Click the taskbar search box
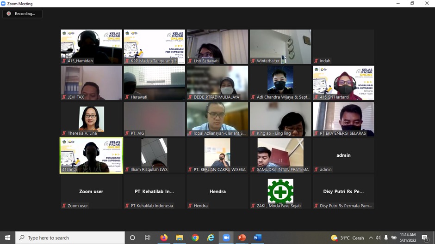The width and height of the screenshot is (435, 244). click(x=70, y=238)
